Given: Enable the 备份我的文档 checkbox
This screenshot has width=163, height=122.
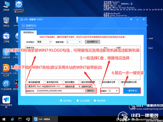Looking at the screenshot, I should coord(45,82).
